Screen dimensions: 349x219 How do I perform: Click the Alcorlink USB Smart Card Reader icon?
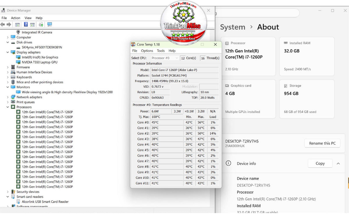click(x=18, y=202)
